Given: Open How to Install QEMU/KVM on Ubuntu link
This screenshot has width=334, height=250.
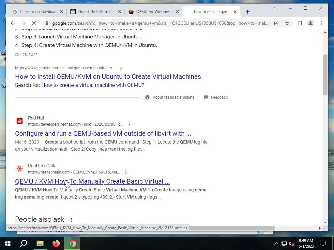Looking at the screenshot, I should coord(108,76).
